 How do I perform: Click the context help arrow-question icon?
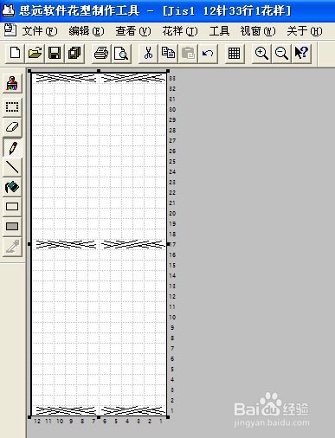301,54
